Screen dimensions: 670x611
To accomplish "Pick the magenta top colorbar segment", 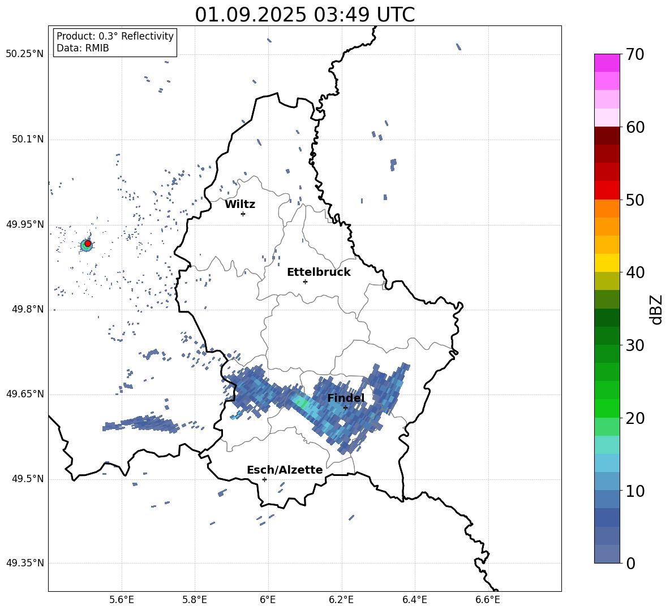I will (x=607, y=63).
